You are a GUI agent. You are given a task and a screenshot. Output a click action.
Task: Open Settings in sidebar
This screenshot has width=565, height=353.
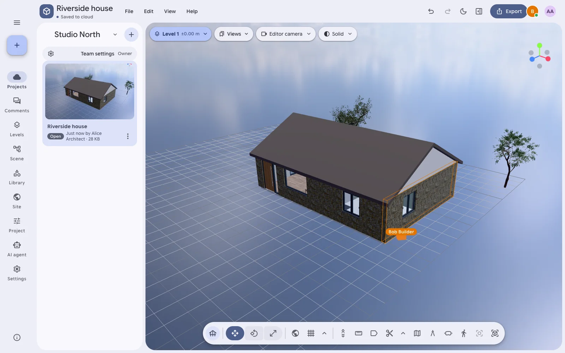[x=17, y=273]
